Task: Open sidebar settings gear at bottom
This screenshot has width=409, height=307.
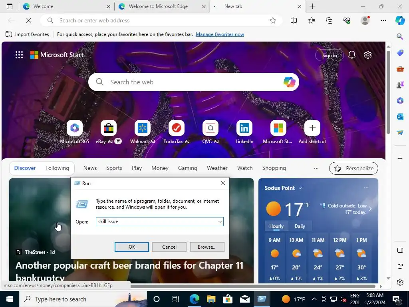Action: point(400,282)
